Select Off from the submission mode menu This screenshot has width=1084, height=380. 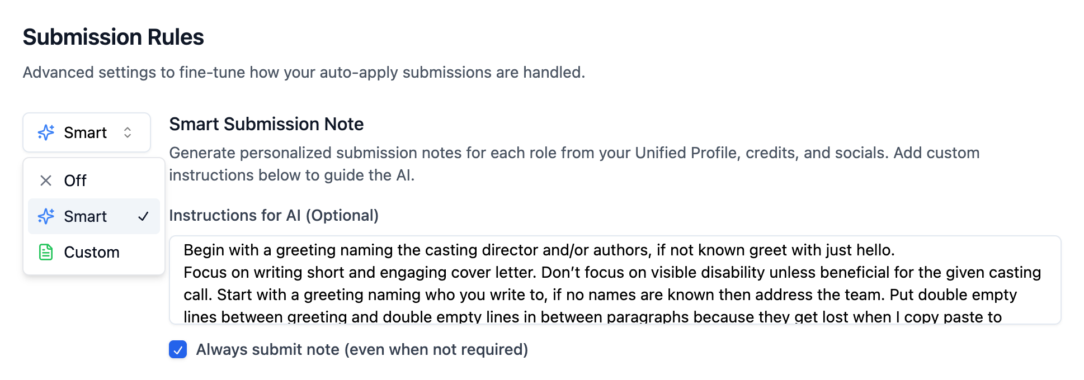94,180
